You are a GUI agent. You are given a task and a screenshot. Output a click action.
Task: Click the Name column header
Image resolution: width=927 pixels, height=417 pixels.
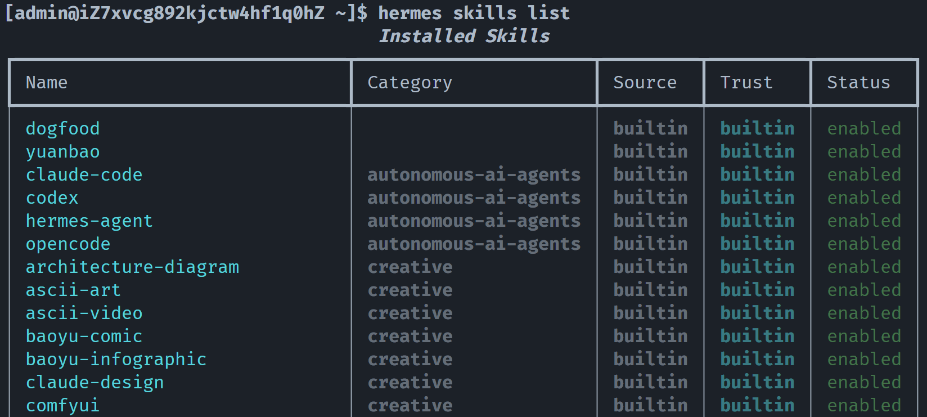47,83
